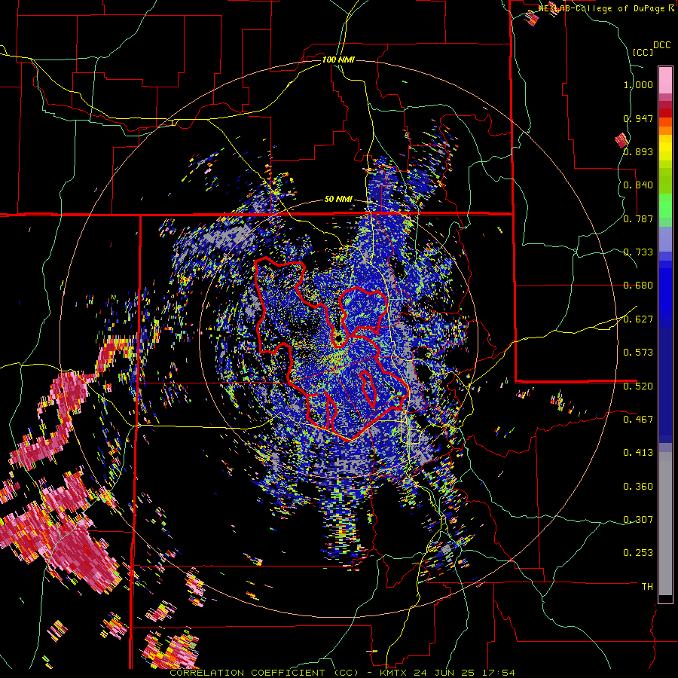
Task: Click the "50 NMI" range ring label
Action: click(x=338, y=200)
